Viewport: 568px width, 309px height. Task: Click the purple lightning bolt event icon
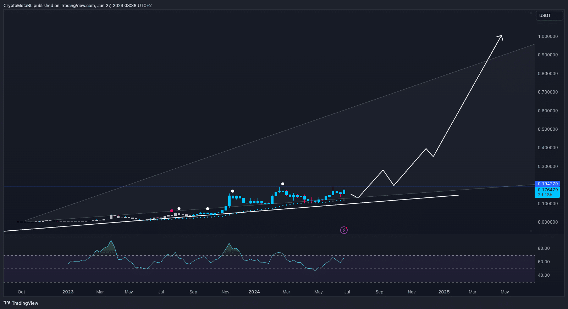344,230
